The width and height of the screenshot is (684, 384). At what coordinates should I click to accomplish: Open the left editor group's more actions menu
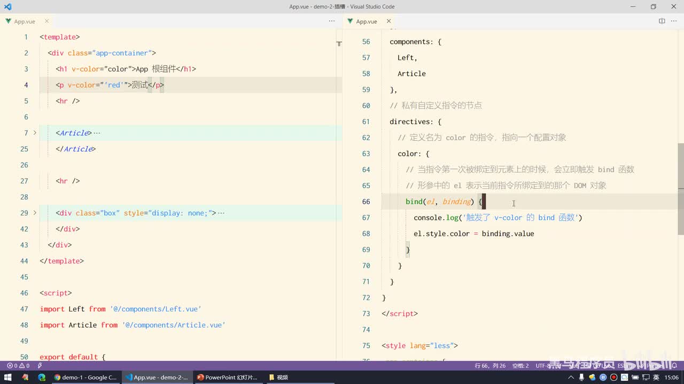(x=332, y=21)
